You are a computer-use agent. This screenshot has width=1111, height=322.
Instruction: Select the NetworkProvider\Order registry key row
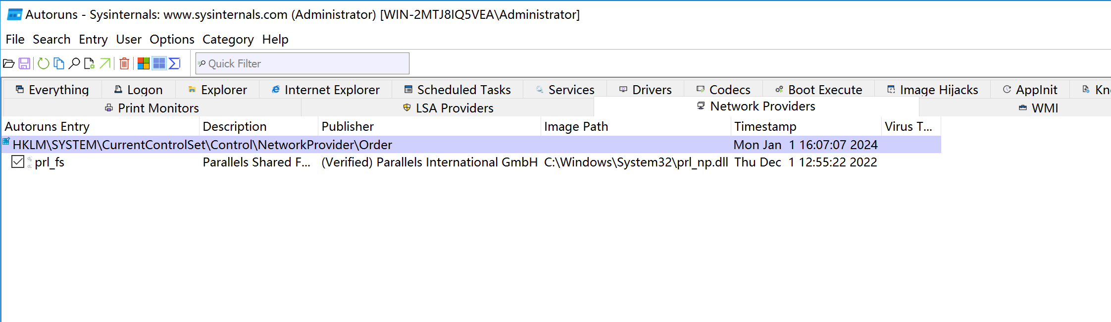[x=202, y=145]
